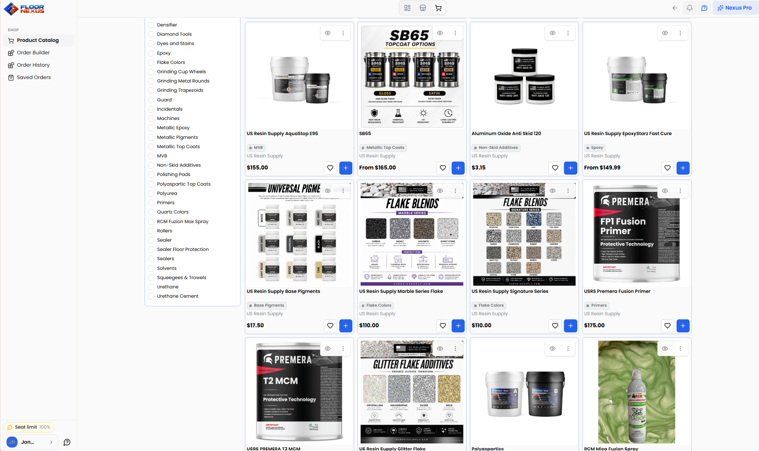This screenshot has width=759, height=451.
Task: Add AquaStop E96 to order
Action: click(346, 168)
